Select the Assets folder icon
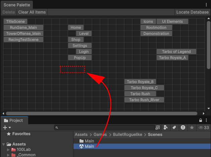 9,144
